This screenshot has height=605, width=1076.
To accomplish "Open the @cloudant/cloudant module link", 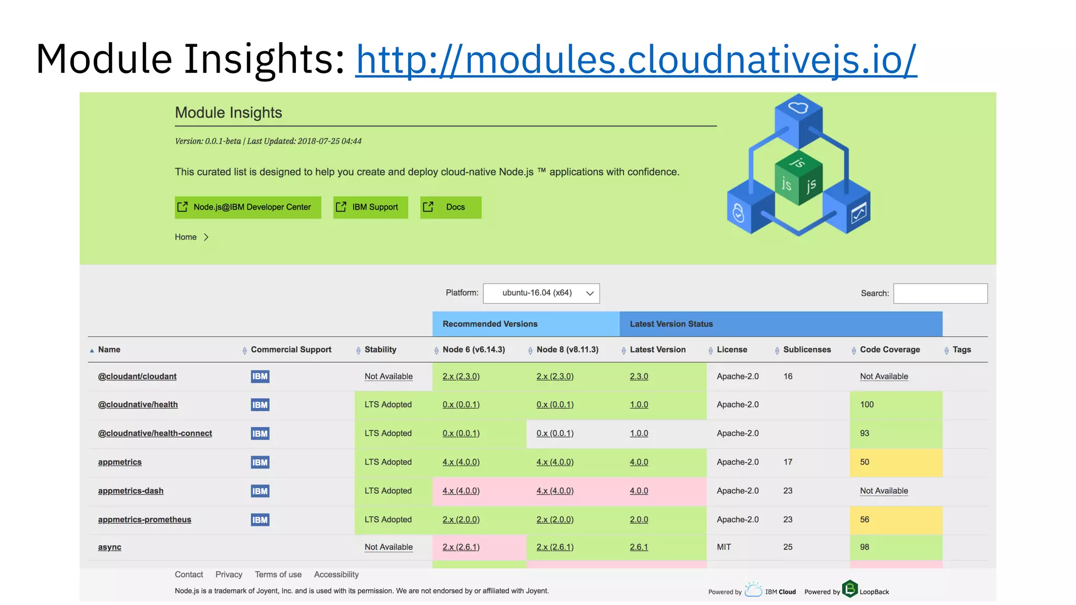I will (x=137, y=377).
